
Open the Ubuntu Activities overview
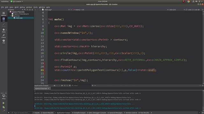pyautogui.click(x=5, y=1)
